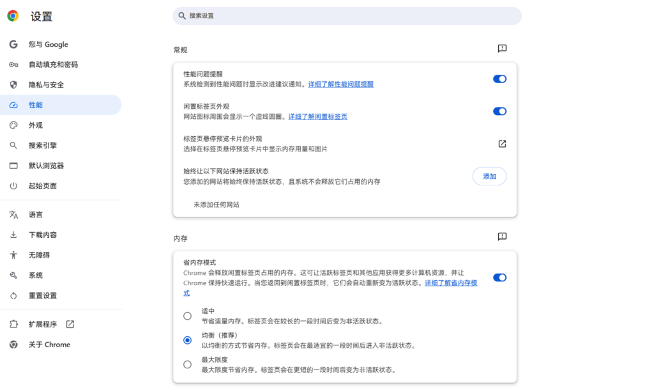Click the feedback icon next to 内存

point(502,237)
